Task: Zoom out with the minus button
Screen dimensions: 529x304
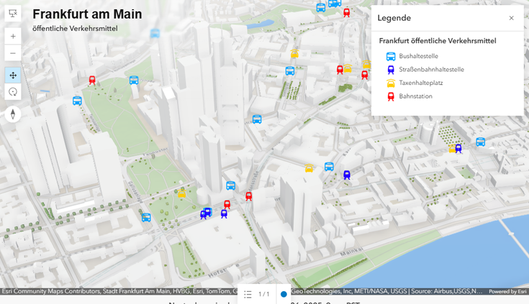Action: tap(13, 53)
